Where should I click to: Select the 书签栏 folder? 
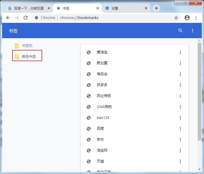click(27, 46)
